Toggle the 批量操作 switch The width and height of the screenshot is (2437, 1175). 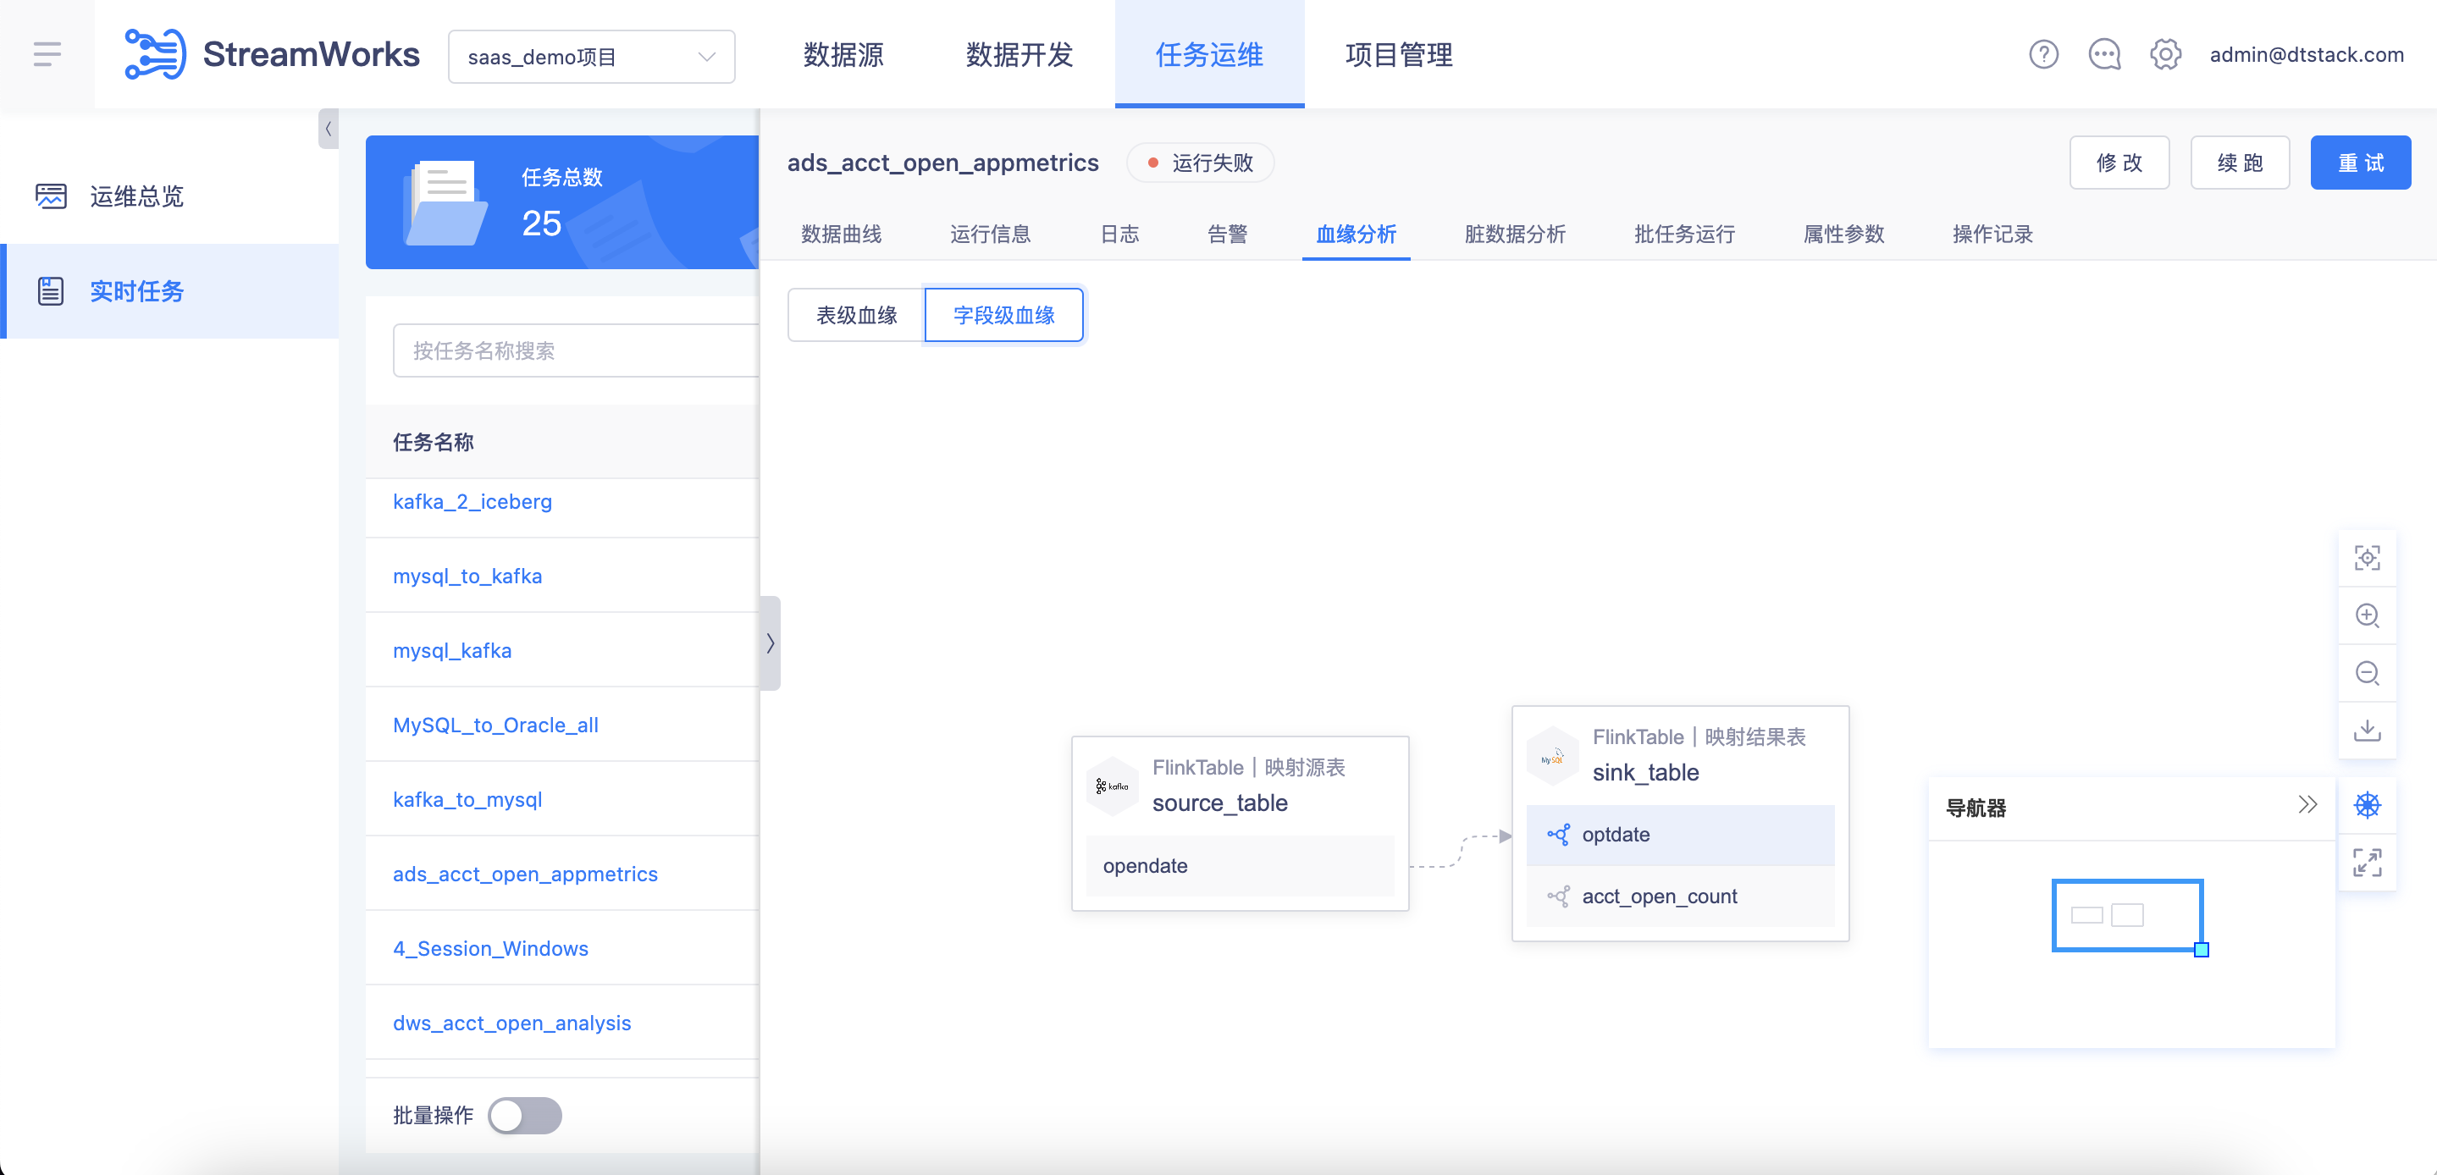(x=525, y=1116)
